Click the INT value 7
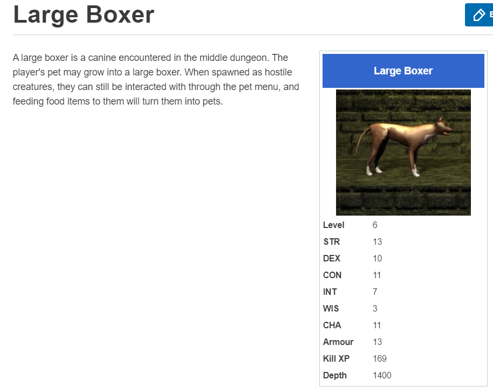The height and width of the screenshot is (387, 493). tap(375, 292)
